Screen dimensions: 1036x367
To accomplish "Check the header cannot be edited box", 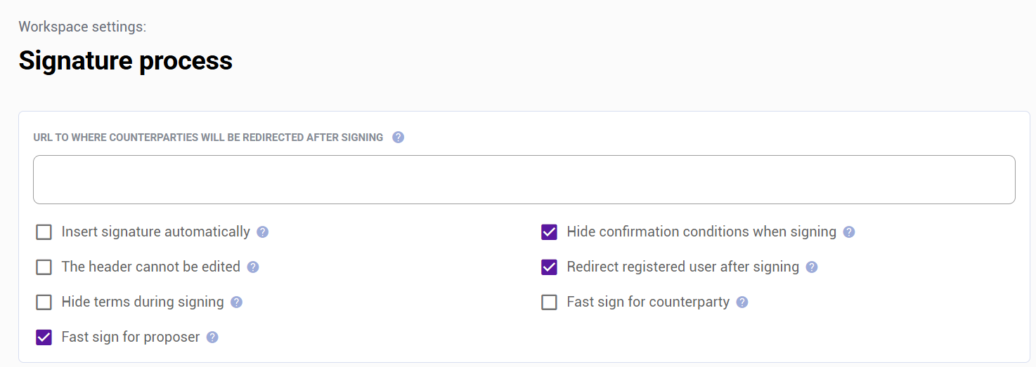I will 44,267.
